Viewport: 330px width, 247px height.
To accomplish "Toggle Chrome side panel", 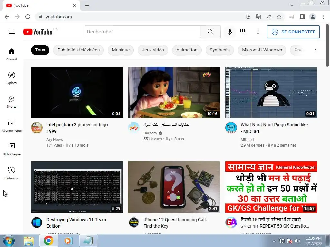I will (x=302, y=17).
